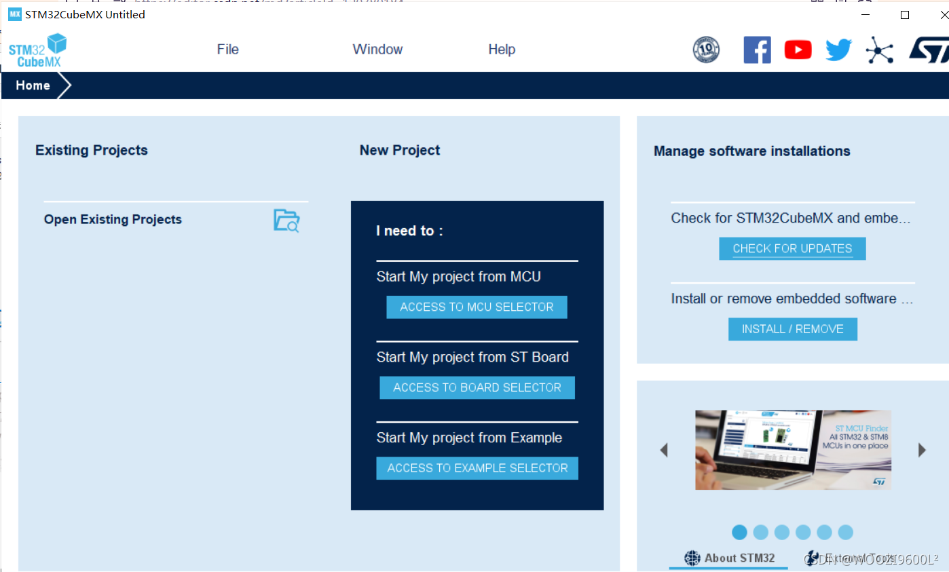Click the folder search icon for existing projects

click(286, 221)
